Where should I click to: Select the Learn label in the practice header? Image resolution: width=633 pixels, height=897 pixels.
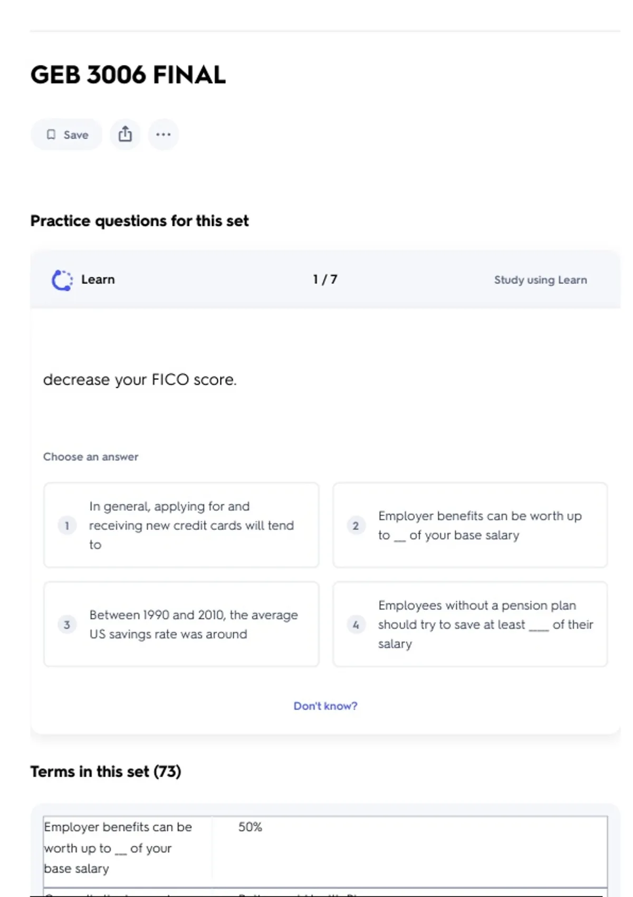(98, 280)
